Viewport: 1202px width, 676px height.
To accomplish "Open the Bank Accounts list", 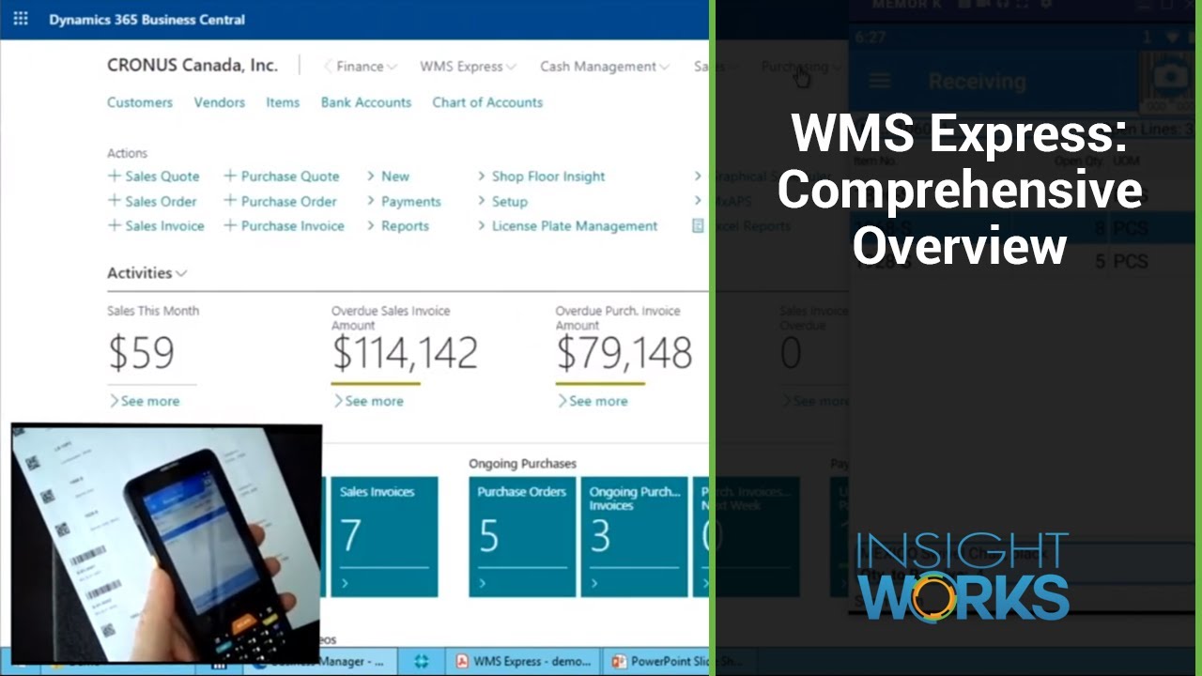I will click(366, 102).
